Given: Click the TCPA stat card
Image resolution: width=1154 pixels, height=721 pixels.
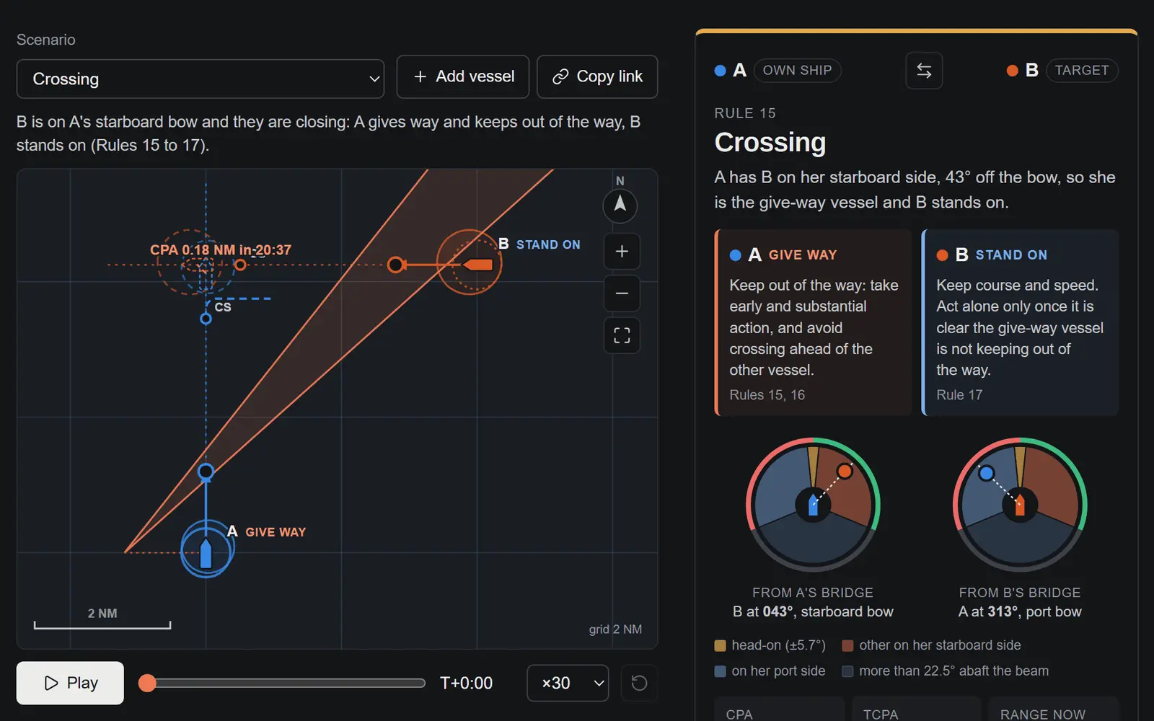Looking at the screenshot, I should (x=917, y=709).
